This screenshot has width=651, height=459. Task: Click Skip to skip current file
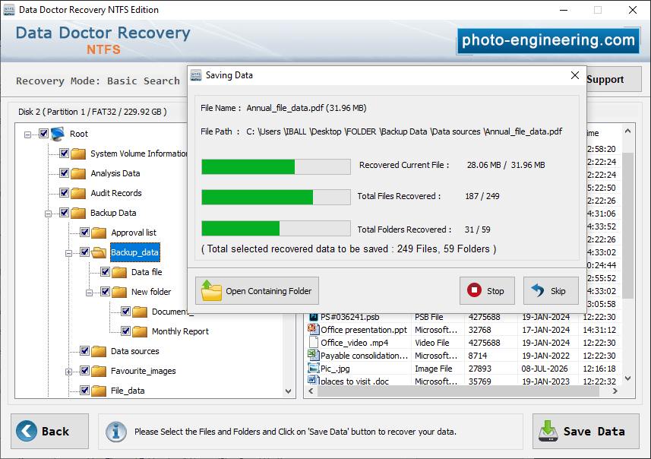pos(551,291)
